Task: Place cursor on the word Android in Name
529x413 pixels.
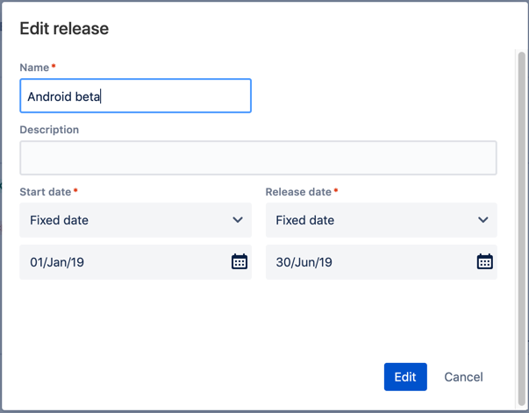Action: [50, 96]
